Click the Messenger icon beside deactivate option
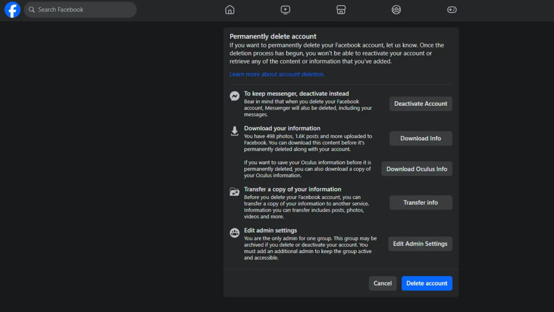Image resolution: width=554 pixels, height=312 pixels. click(x=235, y=96)
